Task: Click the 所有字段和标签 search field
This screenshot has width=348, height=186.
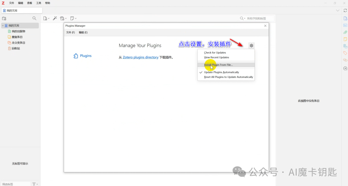Action: [260, 18]
